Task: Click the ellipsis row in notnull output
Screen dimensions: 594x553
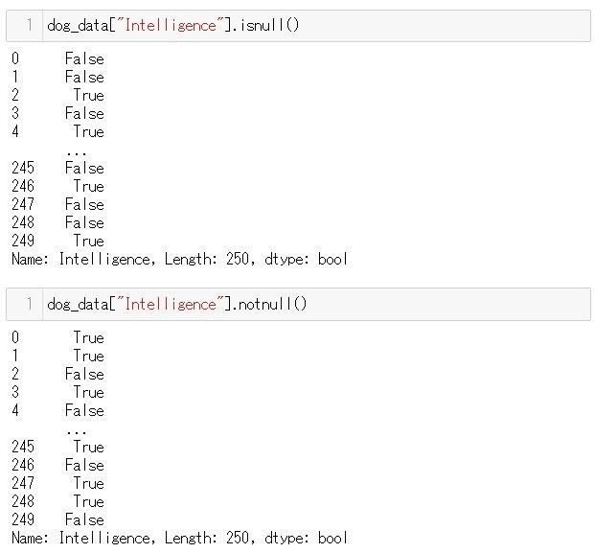Action: coord(77,431)
